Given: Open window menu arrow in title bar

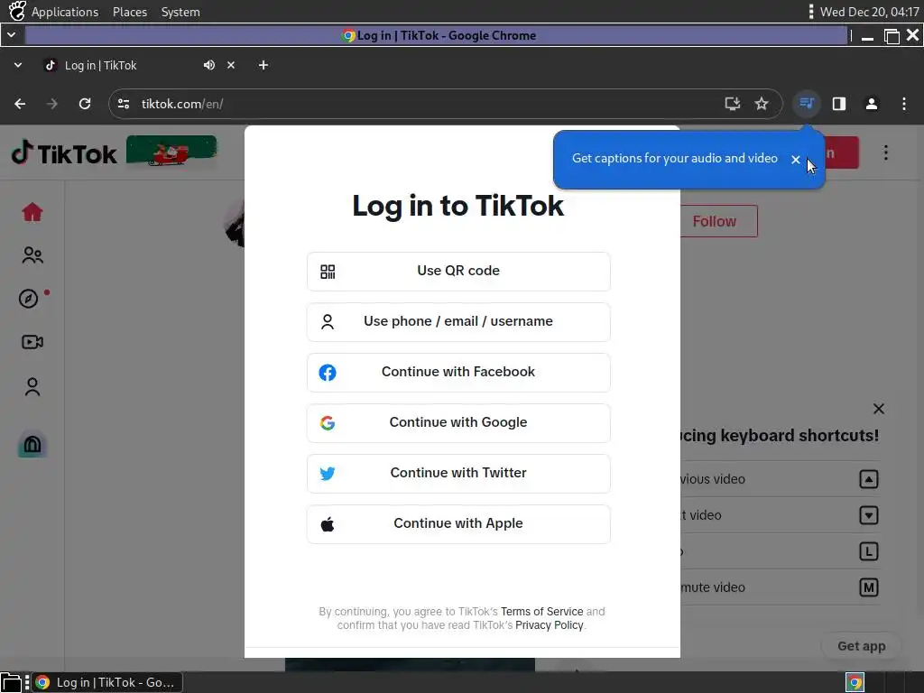Looking at the screenshot, I should (x=11, y=35).
